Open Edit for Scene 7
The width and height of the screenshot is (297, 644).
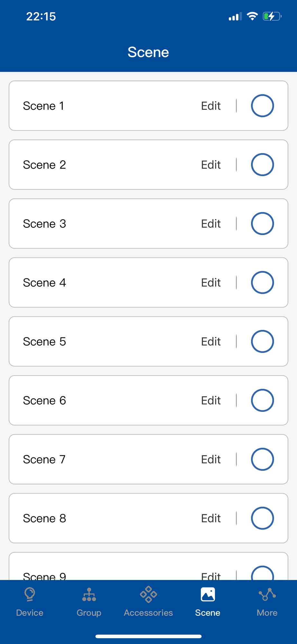click(x=211, y=459)
